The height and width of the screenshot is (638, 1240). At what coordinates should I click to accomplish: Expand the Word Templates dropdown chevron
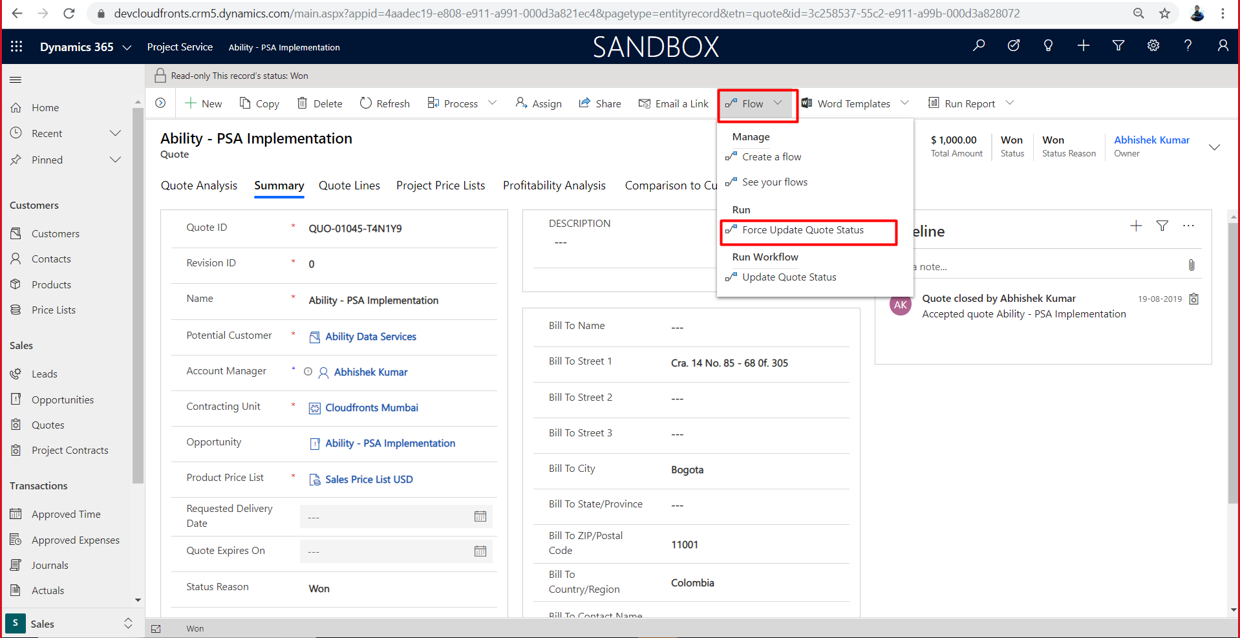[x=904, y=103]
